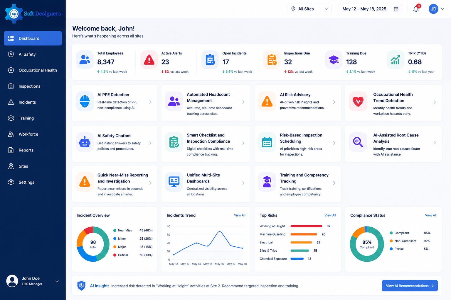Expand the John Doe profile chevron
The width and height of the screenshot is (451, 300).
pos(57,281)
